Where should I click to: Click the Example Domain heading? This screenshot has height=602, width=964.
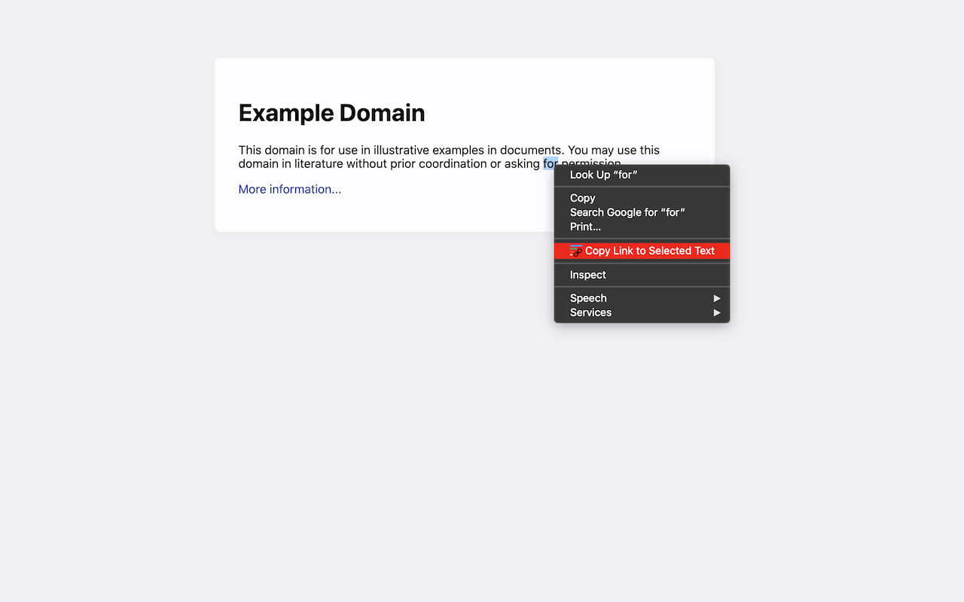pyautogui.click(x=331, y=113)
